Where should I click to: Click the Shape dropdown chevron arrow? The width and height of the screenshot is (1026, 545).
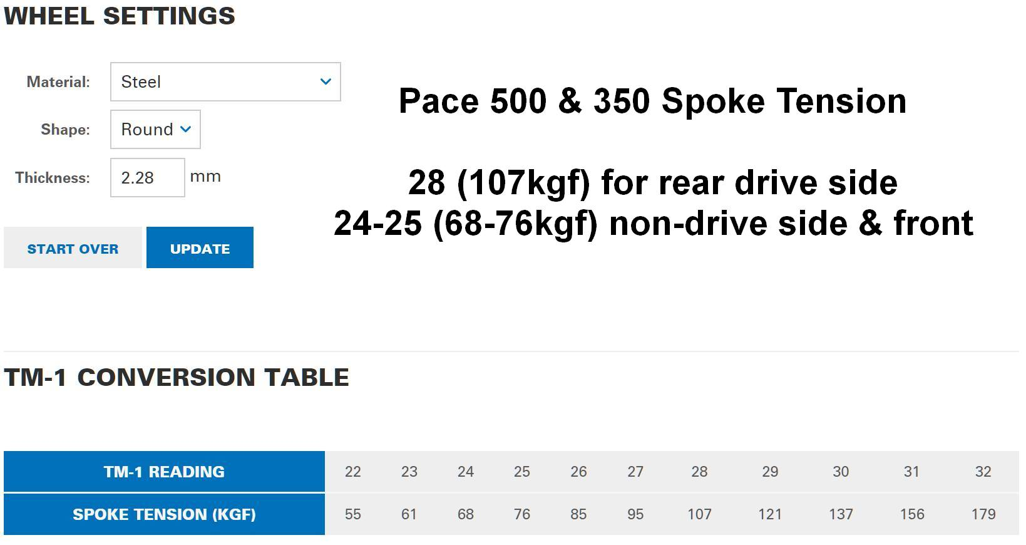[185, 129]
